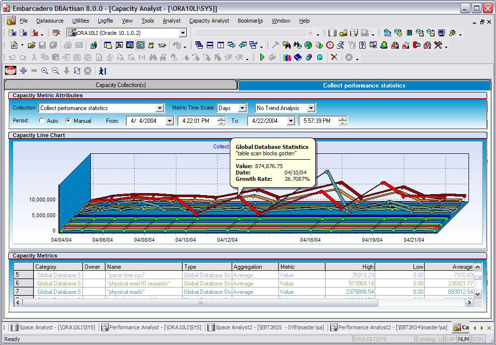
Task: Switch to Performance Analyst ORA10LI window tab
Action: point(152,328)
